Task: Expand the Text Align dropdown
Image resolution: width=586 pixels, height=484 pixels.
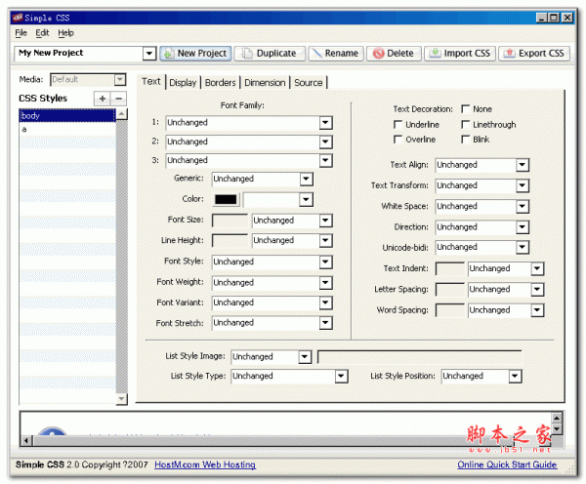Action: (x=522, y=166)
